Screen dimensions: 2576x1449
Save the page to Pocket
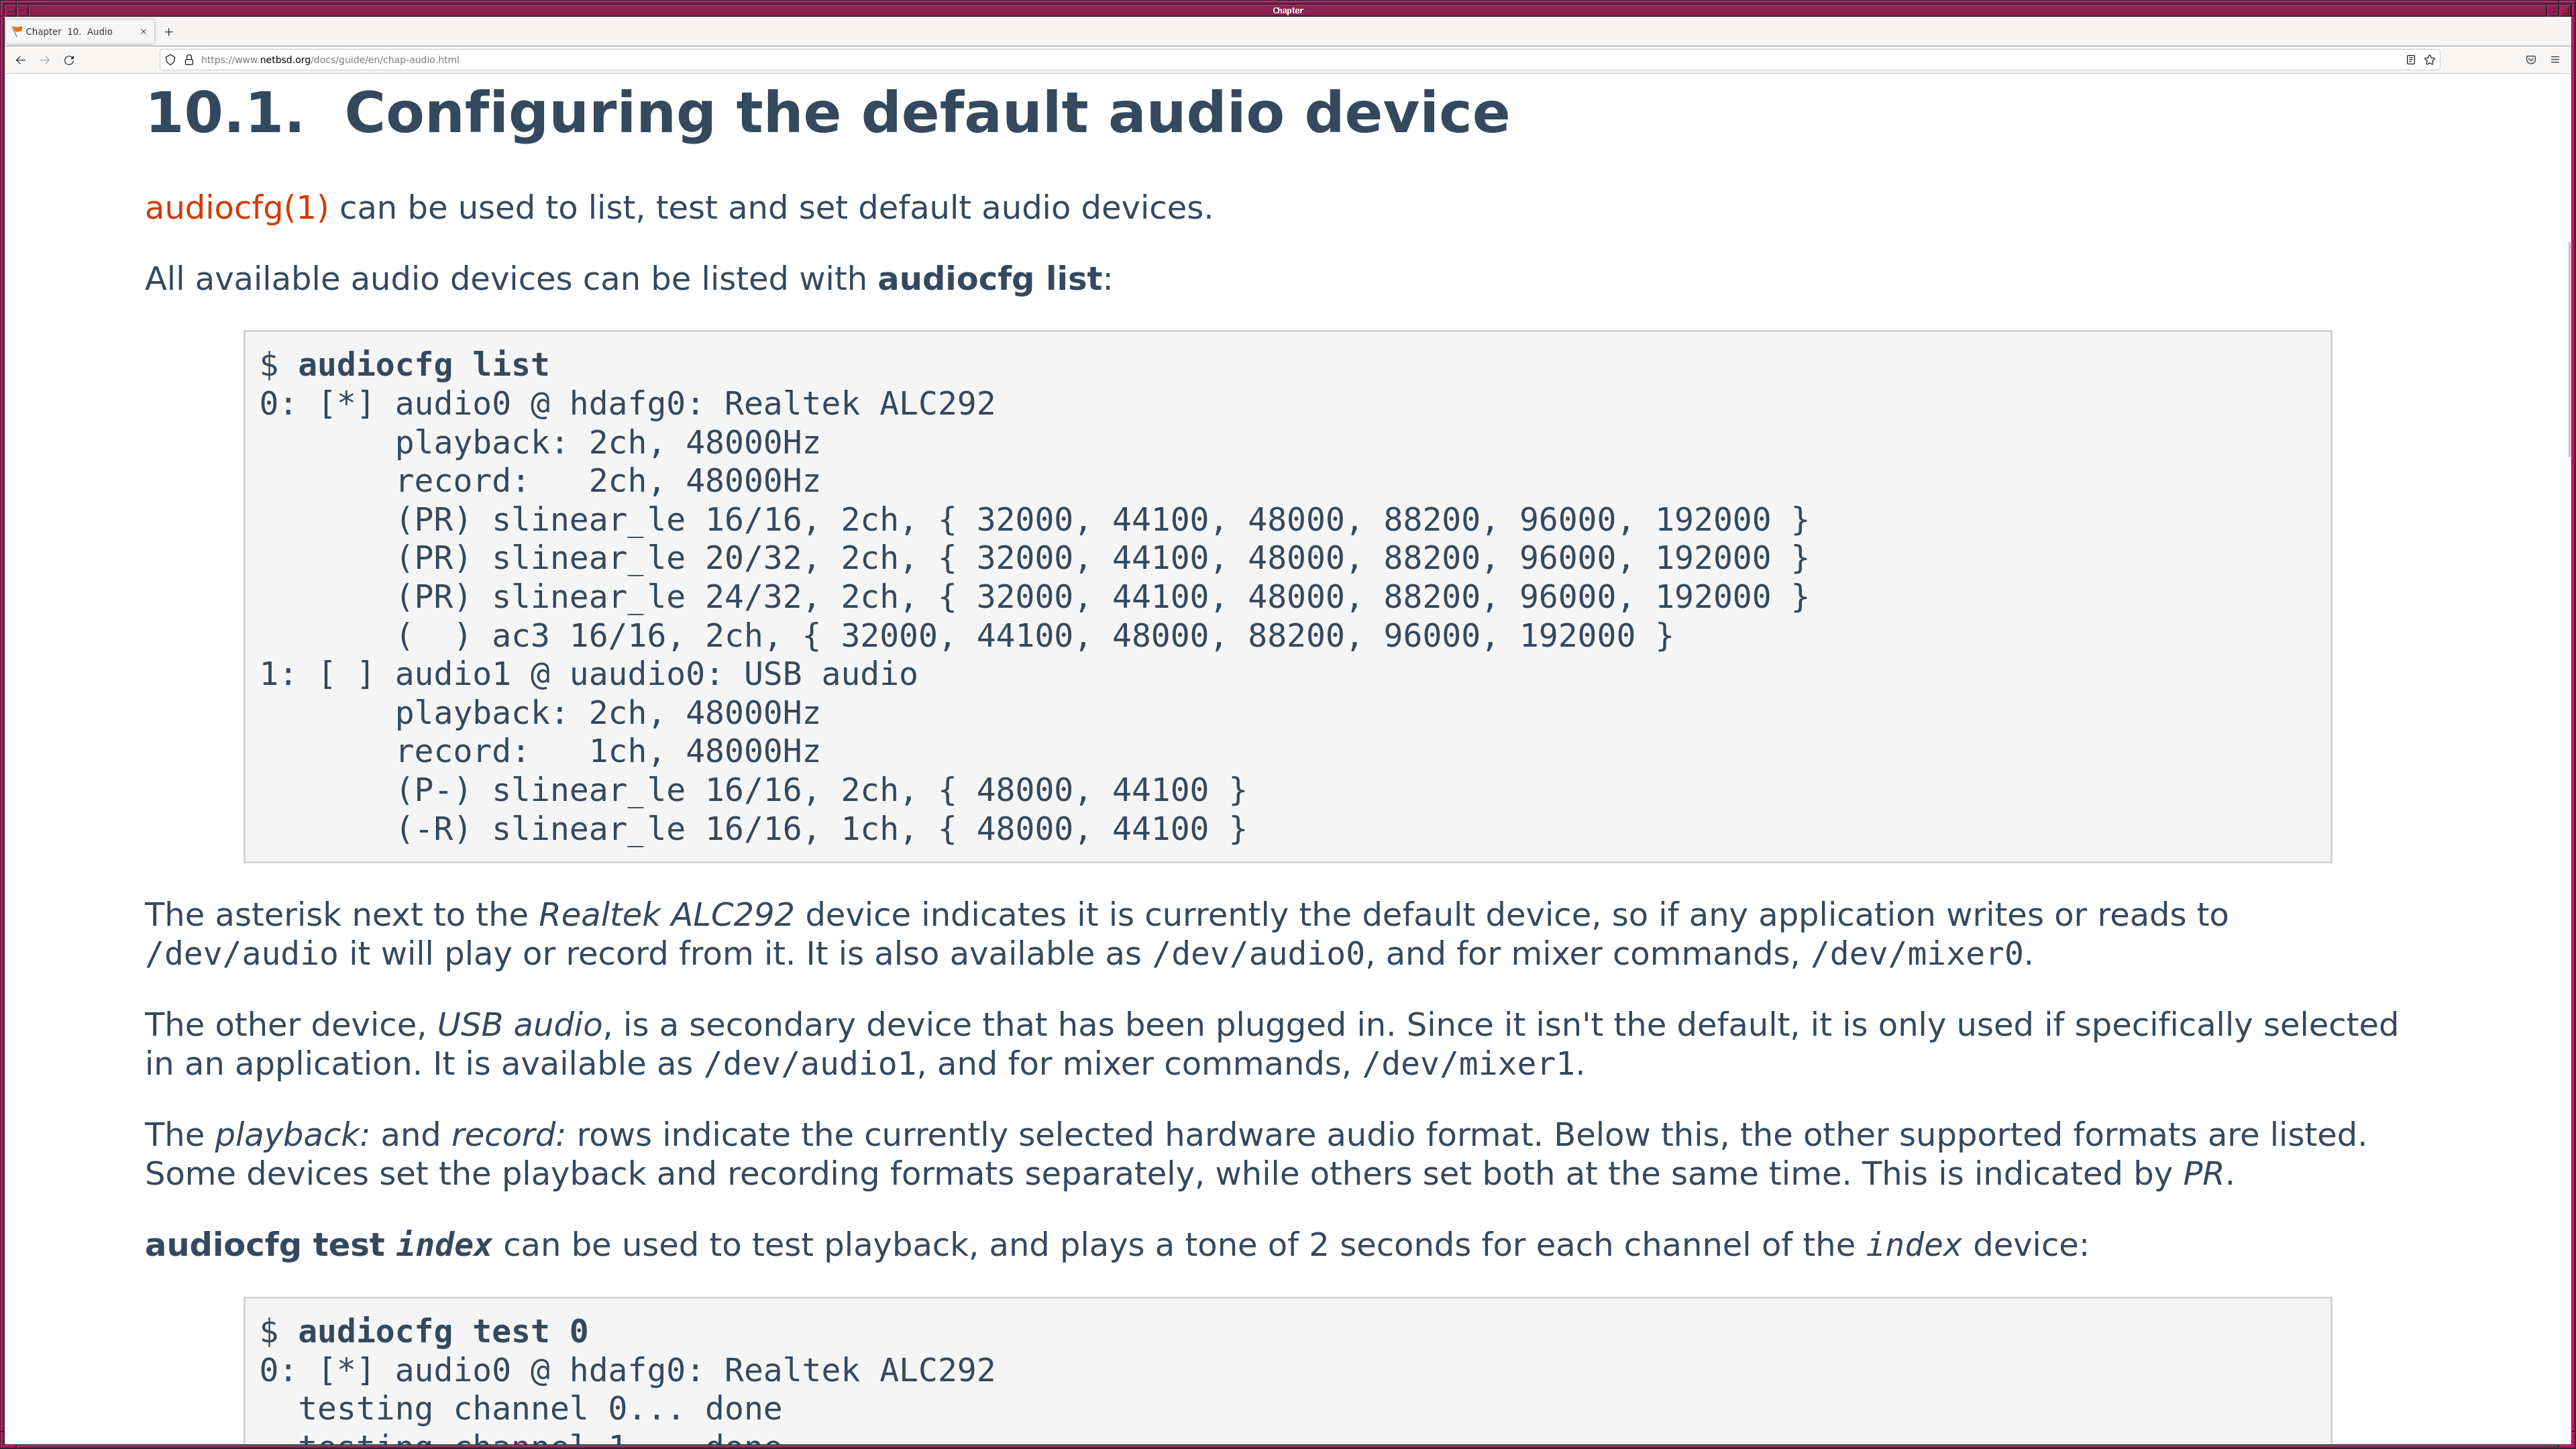(x=2531, y=60)
